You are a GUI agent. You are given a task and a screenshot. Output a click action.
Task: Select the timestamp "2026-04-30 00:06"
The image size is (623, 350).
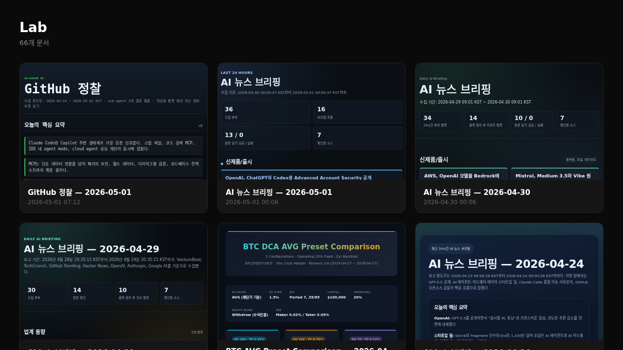point(450,202)
